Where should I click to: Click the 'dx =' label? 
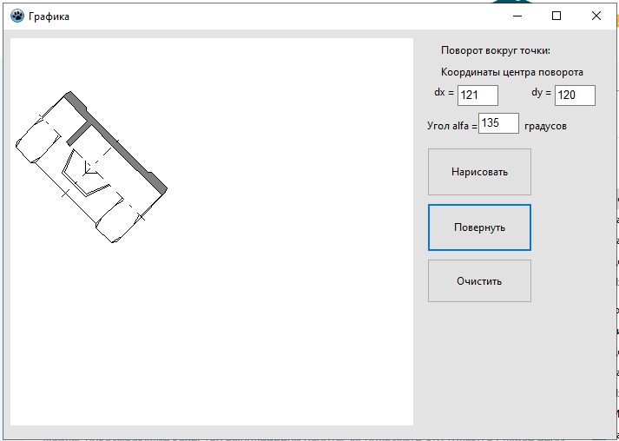pos(444,93)
